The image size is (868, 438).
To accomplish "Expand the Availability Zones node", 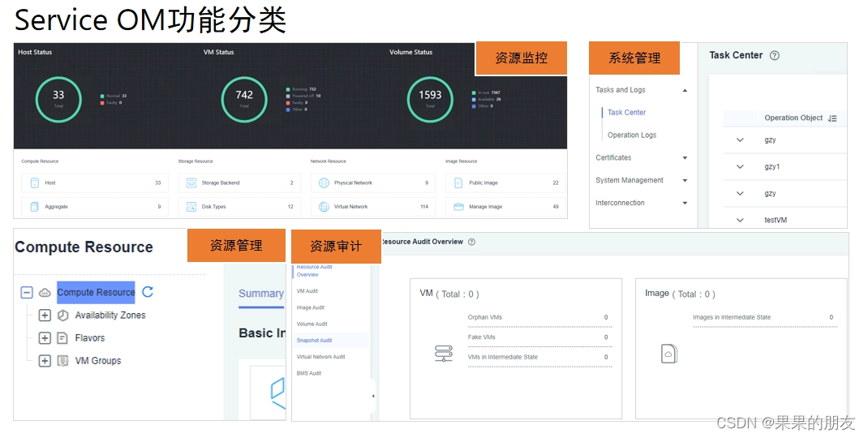I will click(45, 315).
